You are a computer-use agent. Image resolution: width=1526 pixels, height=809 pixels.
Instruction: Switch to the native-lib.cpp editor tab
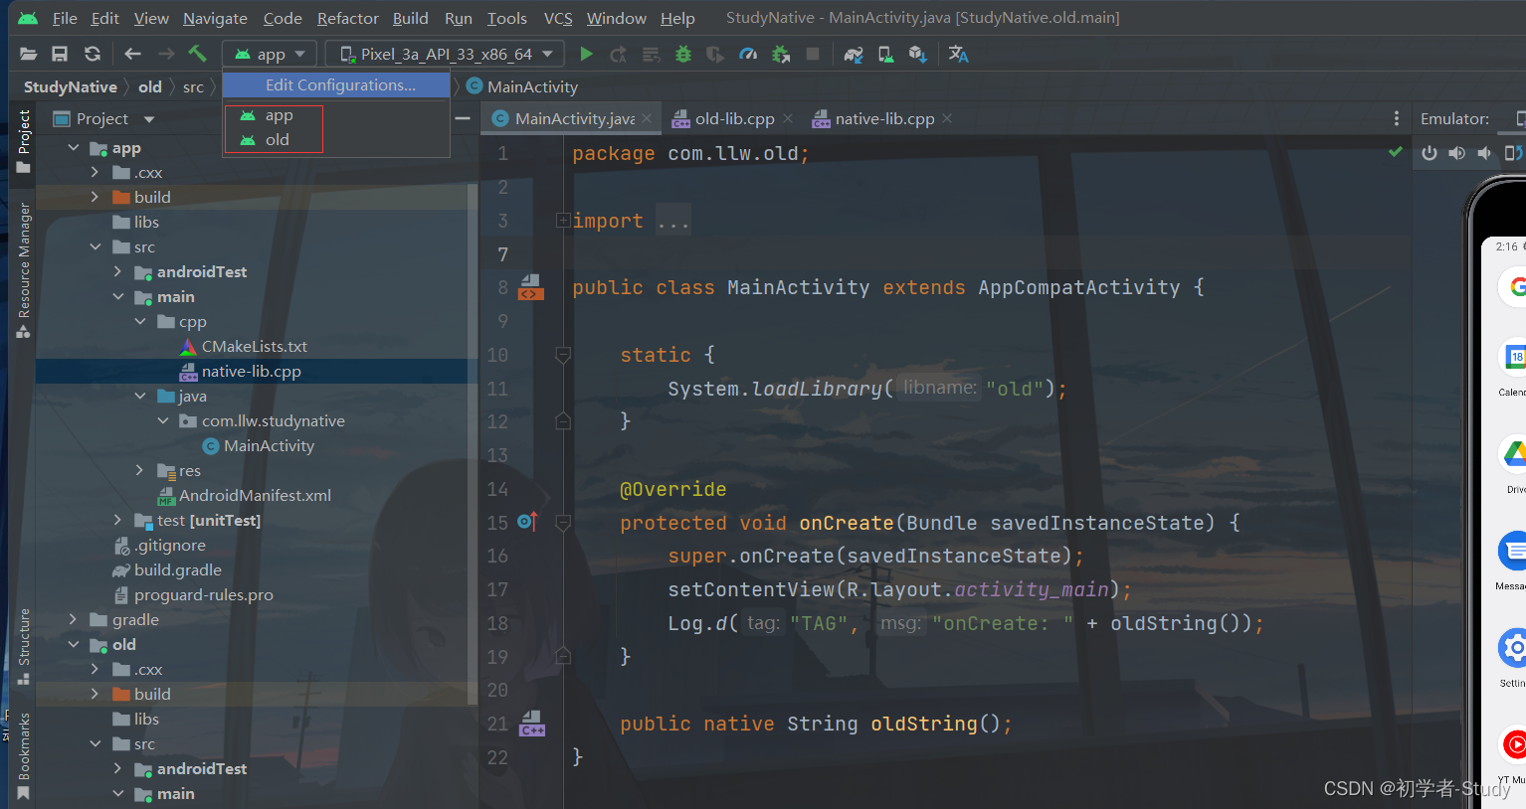click(884, 118)
